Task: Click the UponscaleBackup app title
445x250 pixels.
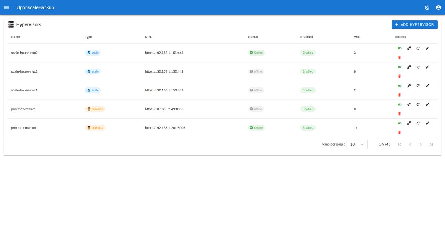Action: click(x=35, y=7)
